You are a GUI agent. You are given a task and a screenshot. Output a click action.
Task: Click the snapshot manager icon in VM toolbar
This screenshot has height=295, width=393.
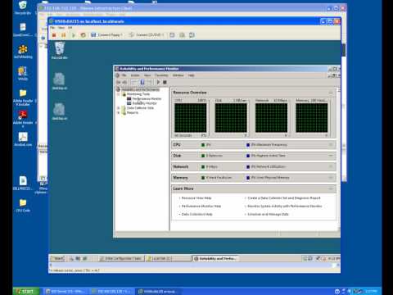tap(192, 35)
